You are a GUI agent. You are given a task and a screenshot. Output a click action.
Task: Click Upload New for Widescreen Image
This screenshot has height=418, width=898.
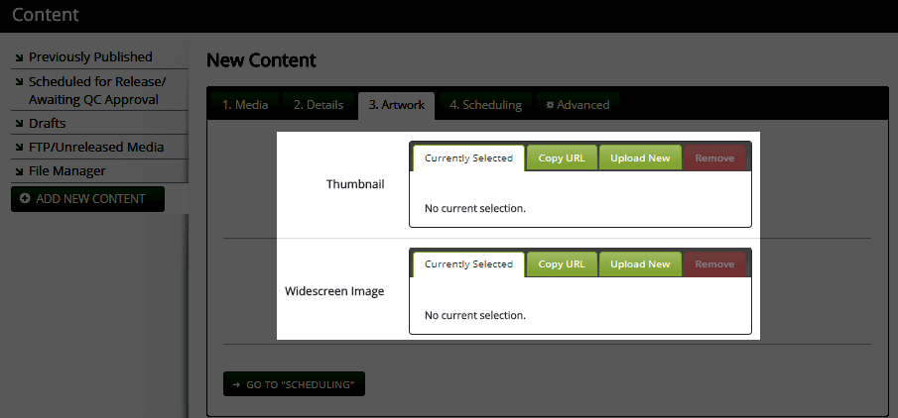click(x=640, y=264)
